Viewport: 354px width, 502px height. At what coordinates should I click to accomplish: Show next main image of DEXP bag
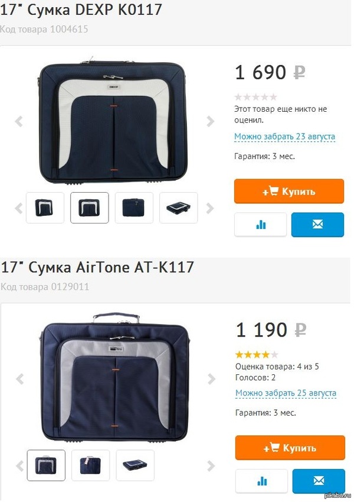coord(211,122)
